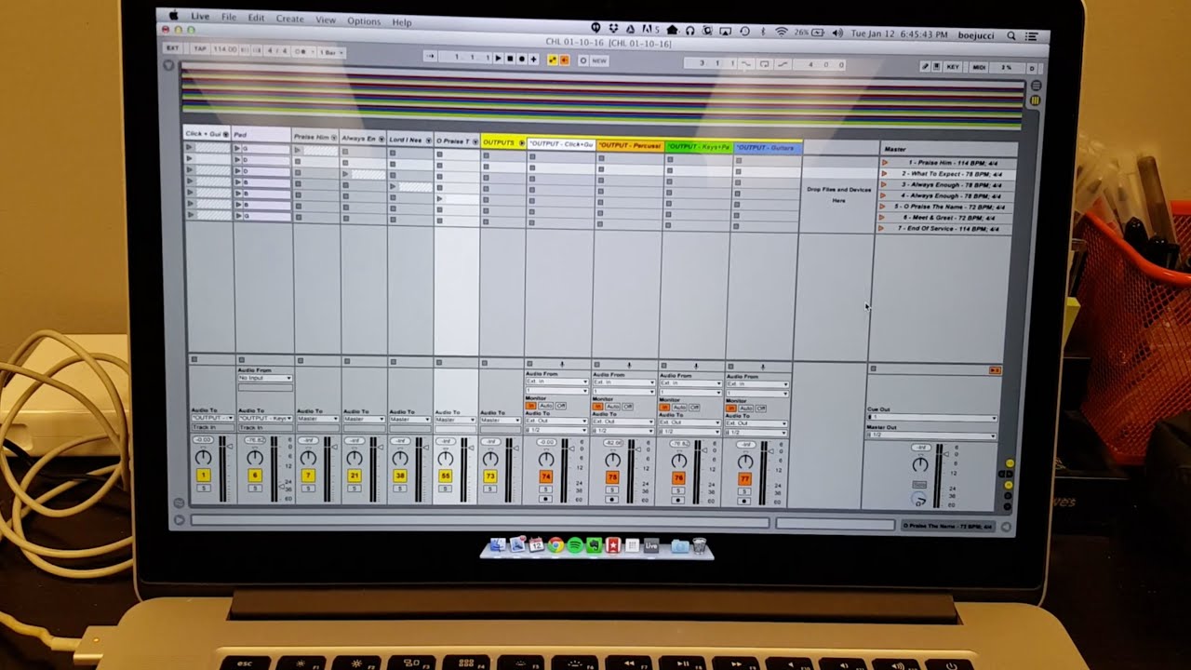The width and height of the screenshot is (1191, 670).
Task: Toggle track activator 38 on Lord I Nee
Action: (x=400, y=476)
